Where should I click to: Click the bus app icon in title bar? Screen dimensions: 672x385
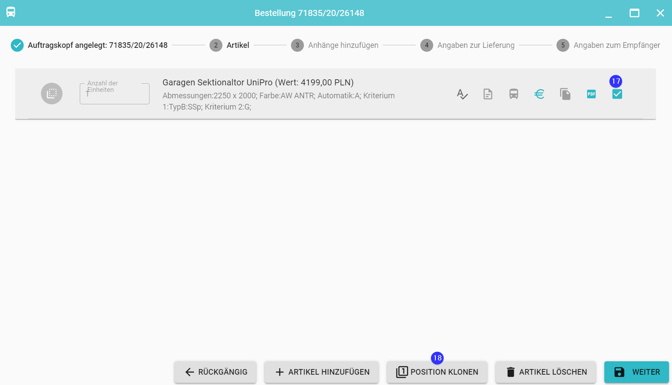(x=11, y=13)
